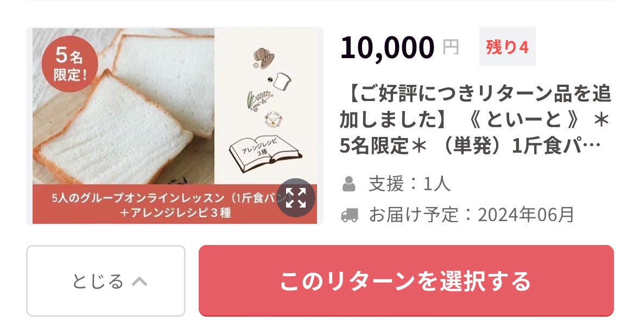Open the sliced bread photo thumbnail
The height and width of the screenshot is (320, 640).
(x=123, y=106)
